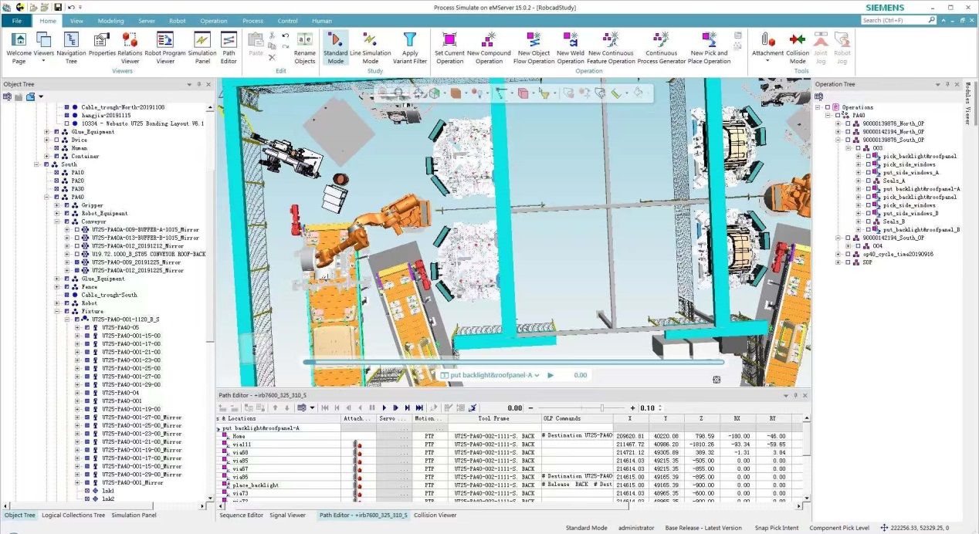Switch to Line Simulation Mode
This screenshot has width=979, height=534.
pos(371,48)
